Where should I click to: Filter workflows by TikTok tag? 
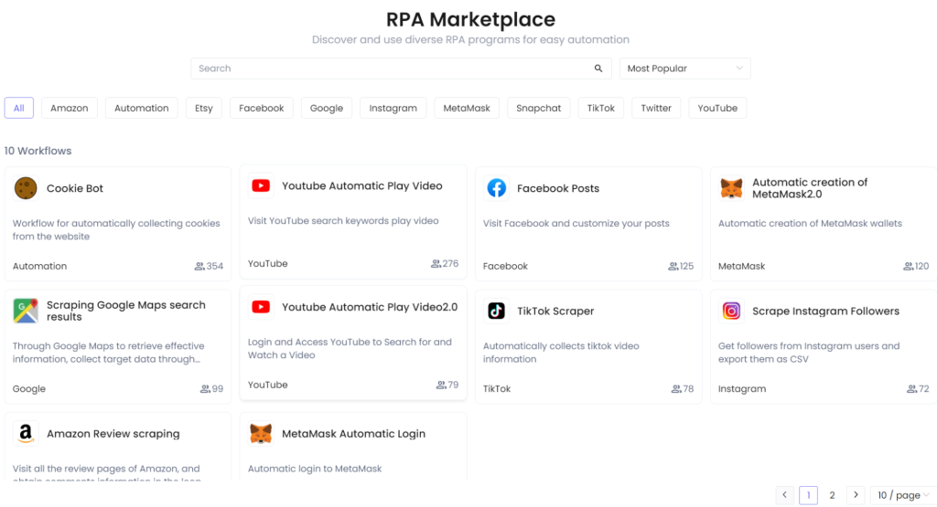pos(600,108)
